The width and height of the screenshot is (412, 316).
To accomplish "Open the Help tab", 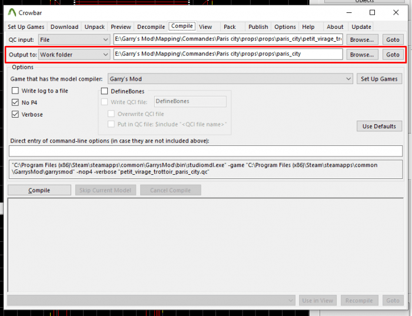I will [x=308, y=27].
